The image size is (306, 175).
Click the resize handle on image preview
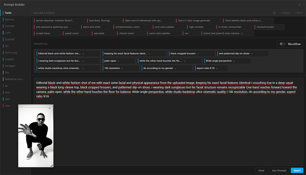pyautogui.click(x=51, y=165)
